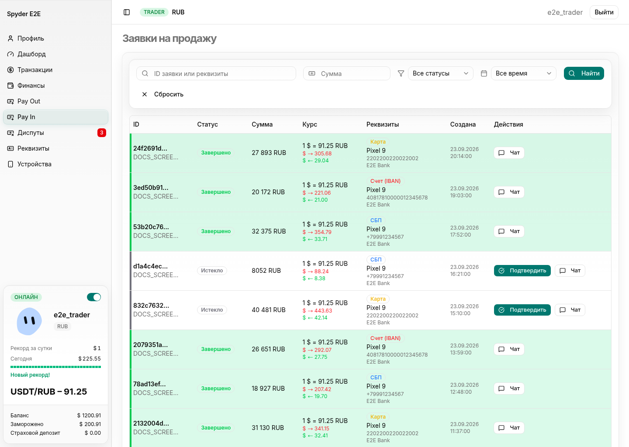Click the Баланс $ 1200.91 value

tap(89, 416)
